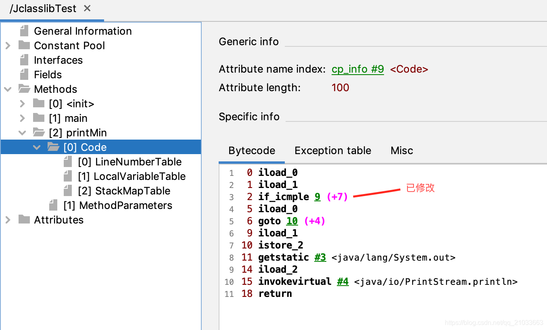Click the Constant Pool folder icon
The width and height of the screenshot is (547, 330).
click(x=24, y=45)
